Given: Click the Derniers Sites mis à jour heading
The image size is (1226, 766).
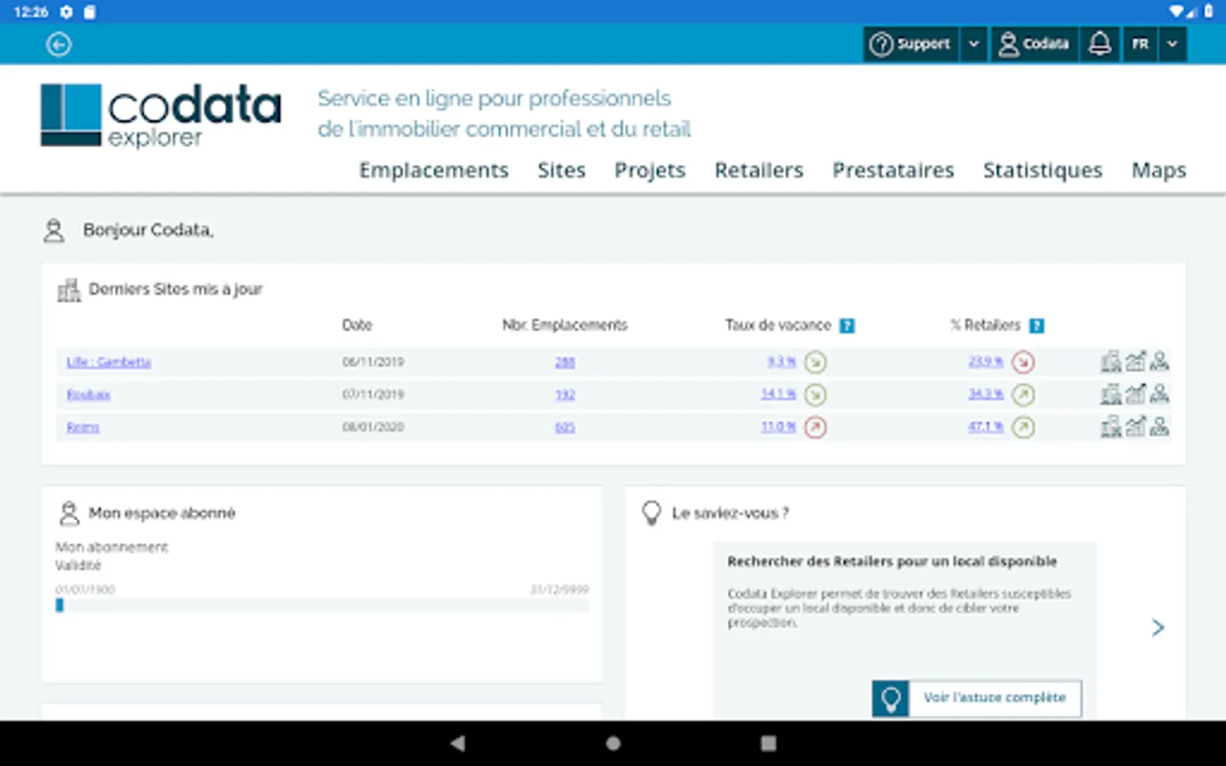Looking at the screenshot, I should (x=175, y=289).
